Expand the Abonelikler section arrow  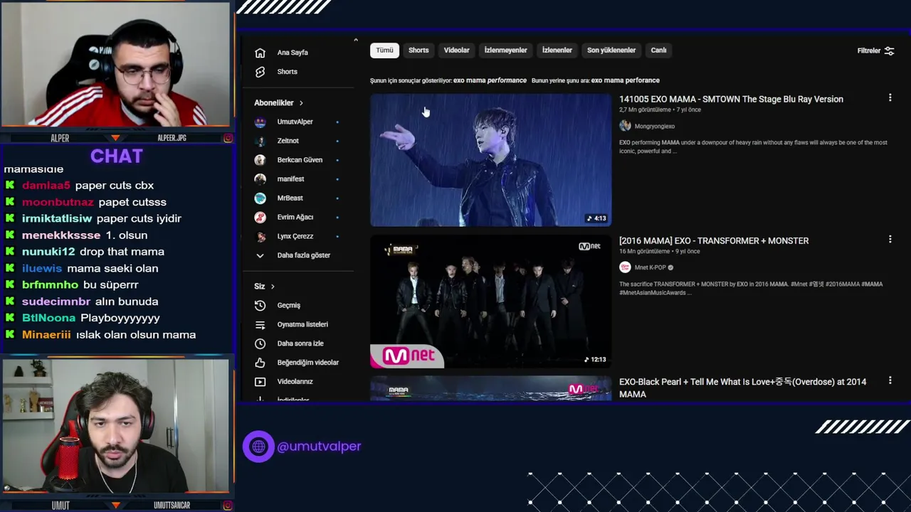coord(301,103)
